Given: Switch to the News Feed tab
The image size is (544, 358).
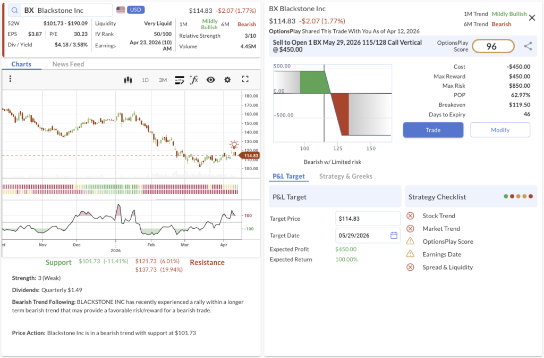Looking at the screenshot, I should click(x=67, y=64).
